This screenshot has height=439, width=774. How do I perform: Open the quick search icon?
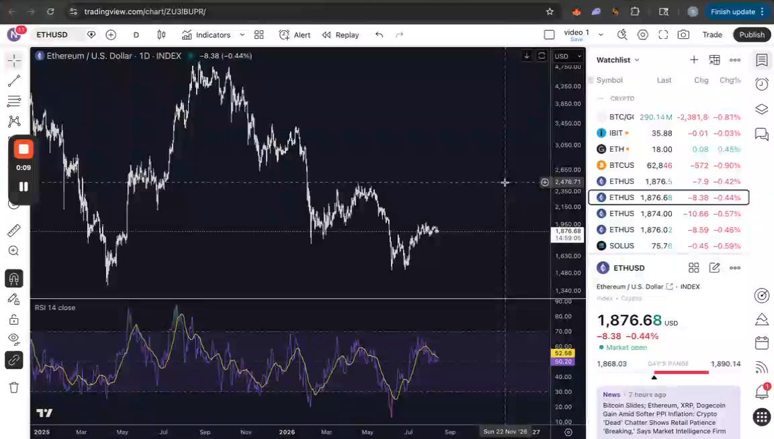[x=622, y=34]
